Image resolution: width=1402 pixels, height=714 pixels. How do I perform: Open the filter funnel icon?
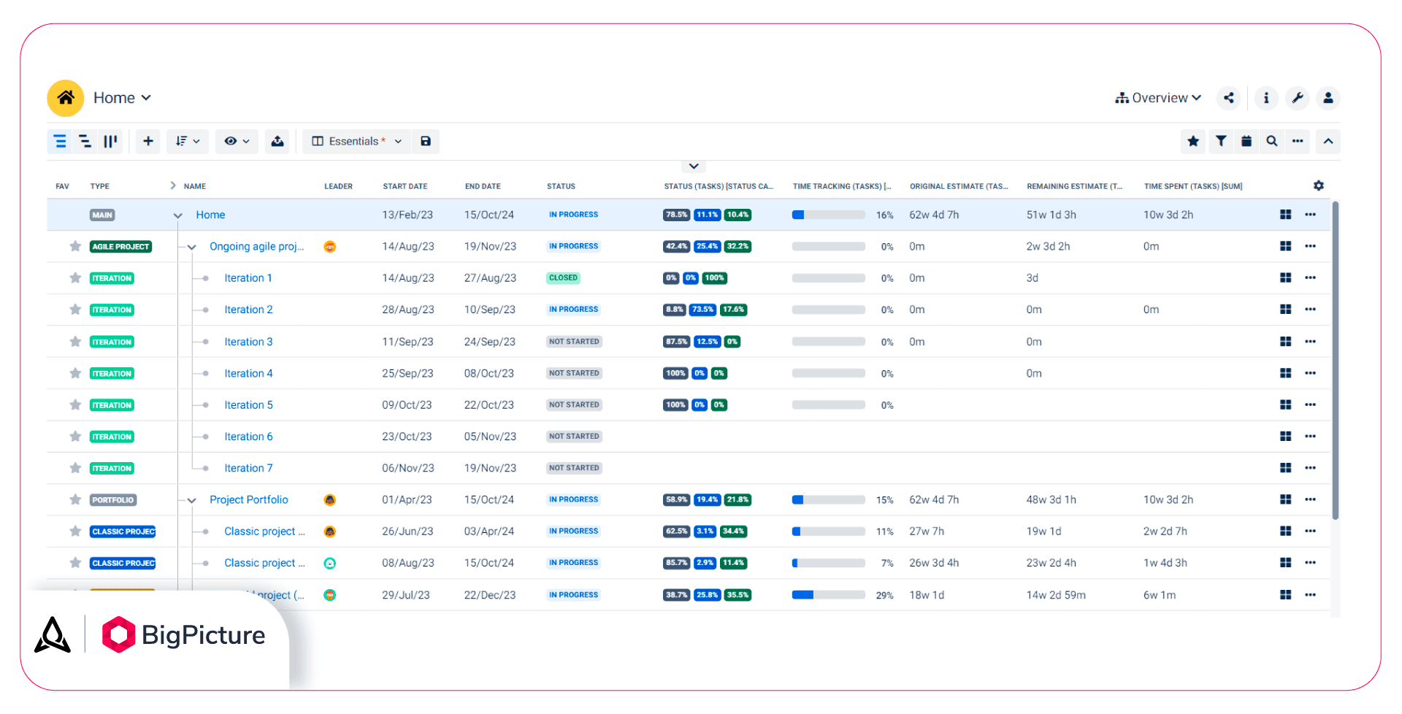click(x=1221, y=141)
